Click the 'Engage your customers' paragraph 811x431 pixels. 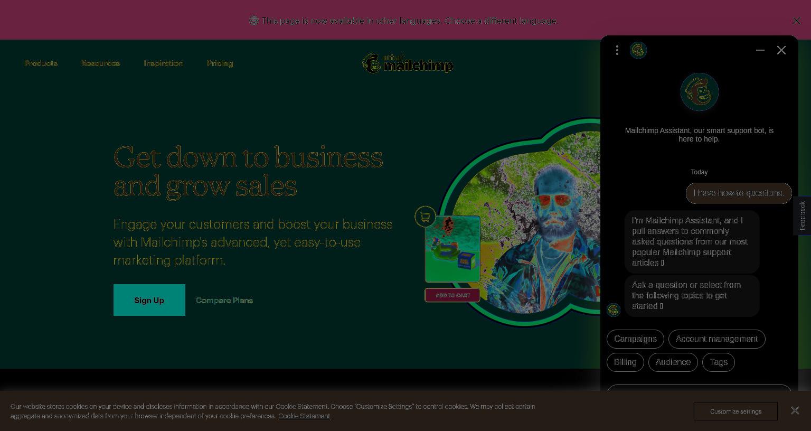pyautogui.click(x=253, y=242)
